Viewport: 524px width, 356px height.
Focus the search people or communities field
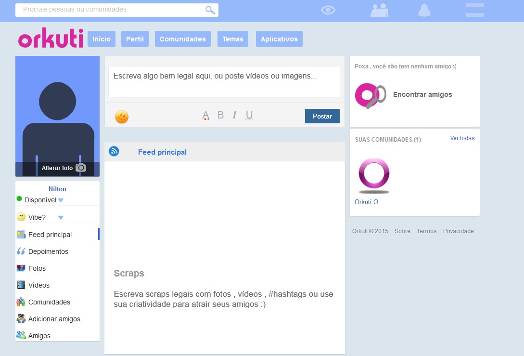(117, 10)
